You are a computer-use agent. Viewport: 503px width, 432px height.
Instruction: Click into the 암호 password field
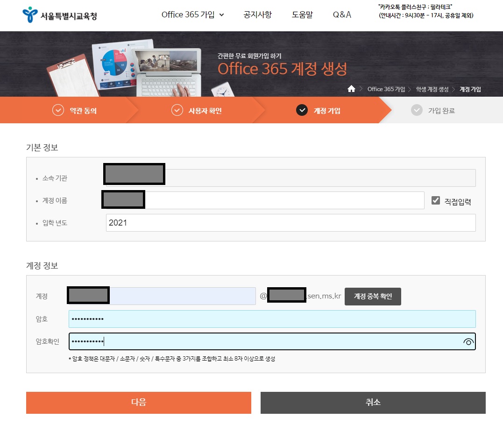click(x=272, y=319)
